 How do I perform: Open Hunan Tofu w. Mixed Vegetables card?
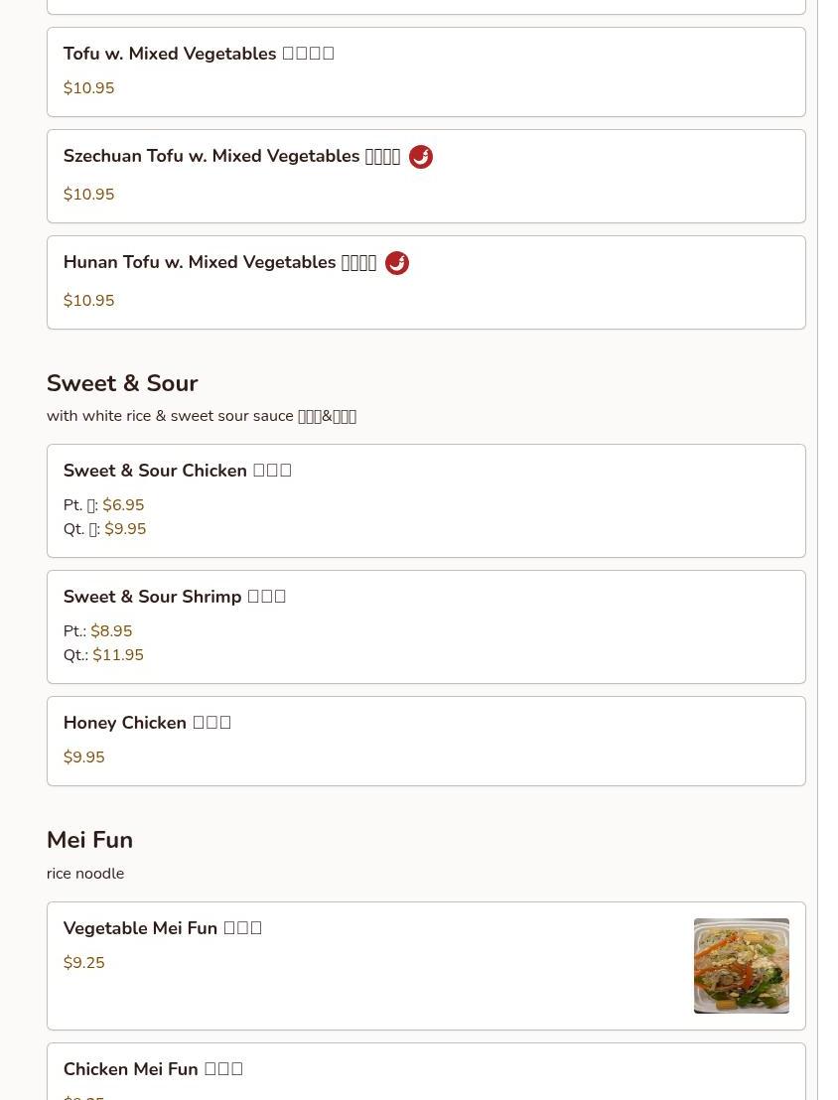(x=426, y=282)
